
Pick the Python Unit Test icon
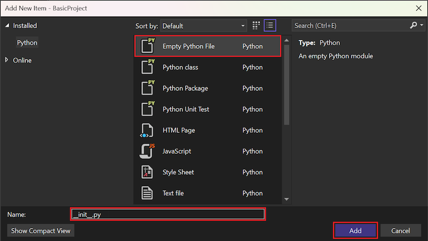click(147, 109)
